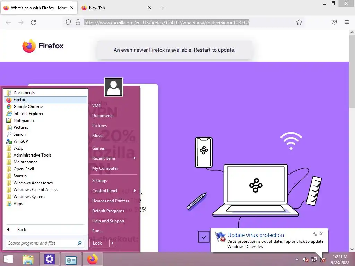Launch Google Chrome from the programs list
Image resolution: width=355 pixels, height=266 pixels.
click(45, 107)
